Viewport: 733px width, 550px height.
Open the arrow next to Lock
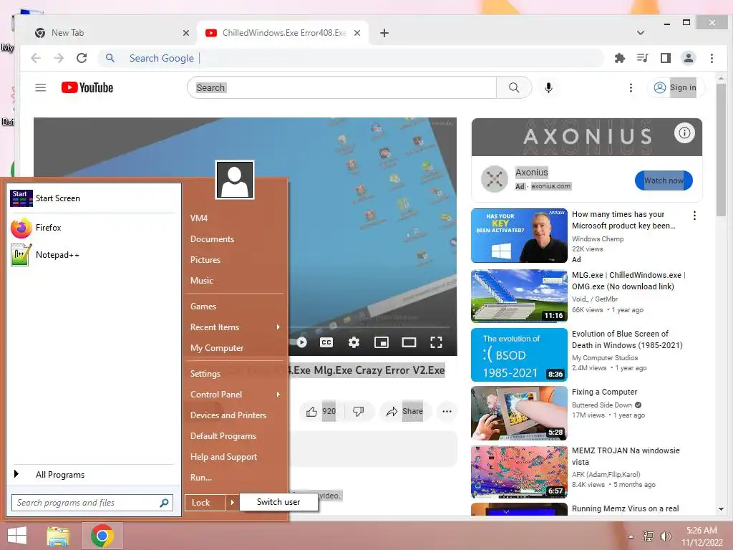(232, 503)
